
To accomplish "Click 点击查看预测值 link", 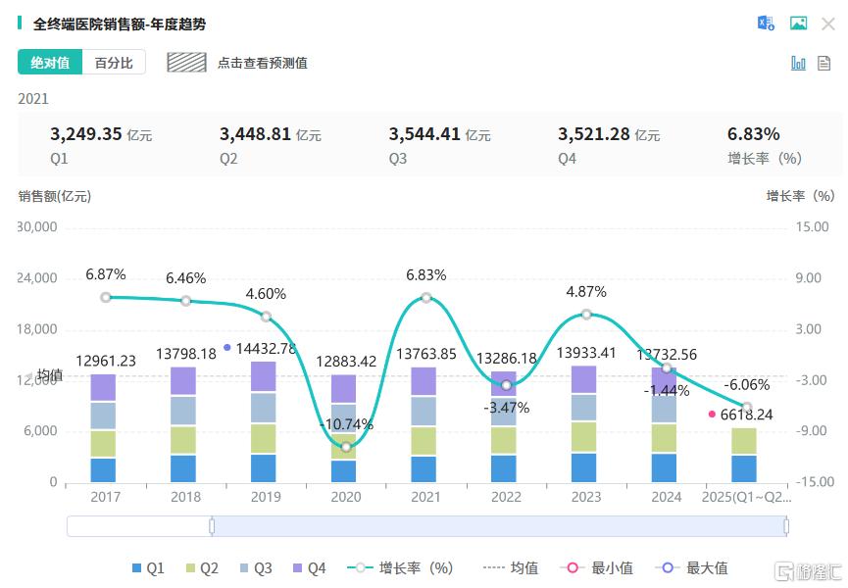I will click(x=263, y=63).
